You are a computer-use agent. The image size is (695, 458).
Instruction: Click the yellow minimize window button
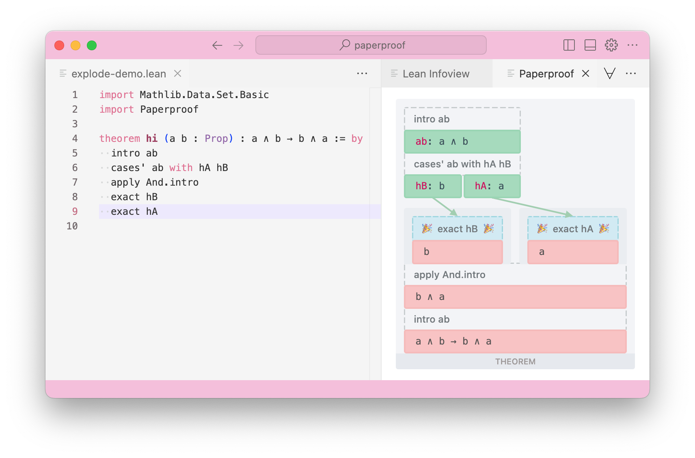pyautogui.click(x=76, y=45)
